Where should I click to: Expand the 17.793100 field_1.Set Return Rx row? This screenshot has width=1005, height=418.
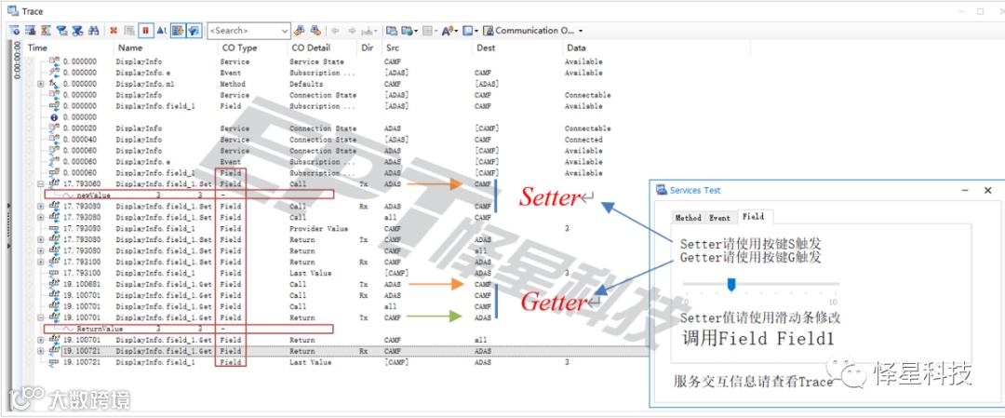click(x=40, y=263)
